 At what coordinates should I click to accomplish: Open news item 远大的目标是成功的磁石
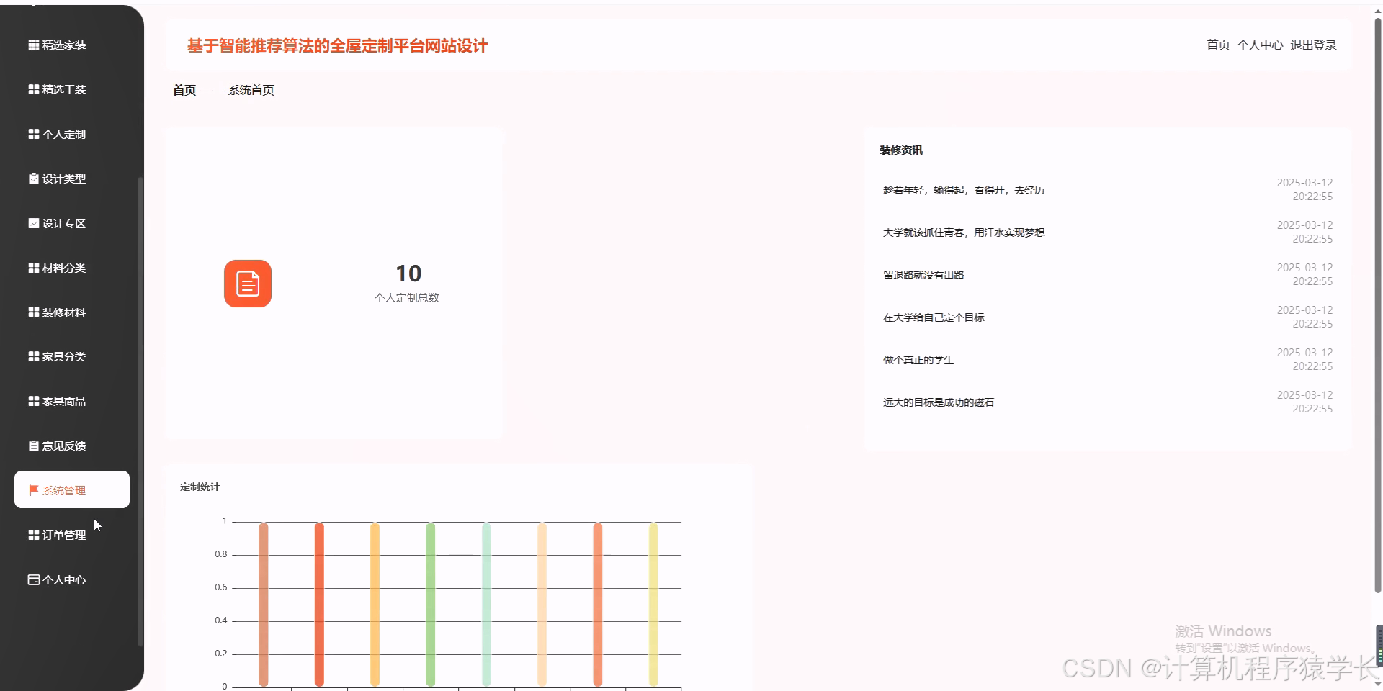click(939, 402)
